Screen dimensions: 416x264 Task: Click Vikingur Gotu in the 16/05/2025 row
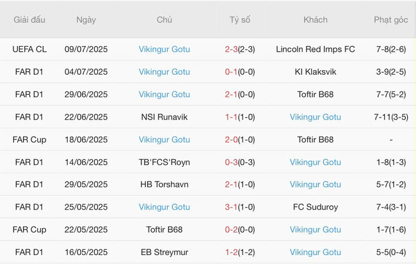tap(316, 252)
